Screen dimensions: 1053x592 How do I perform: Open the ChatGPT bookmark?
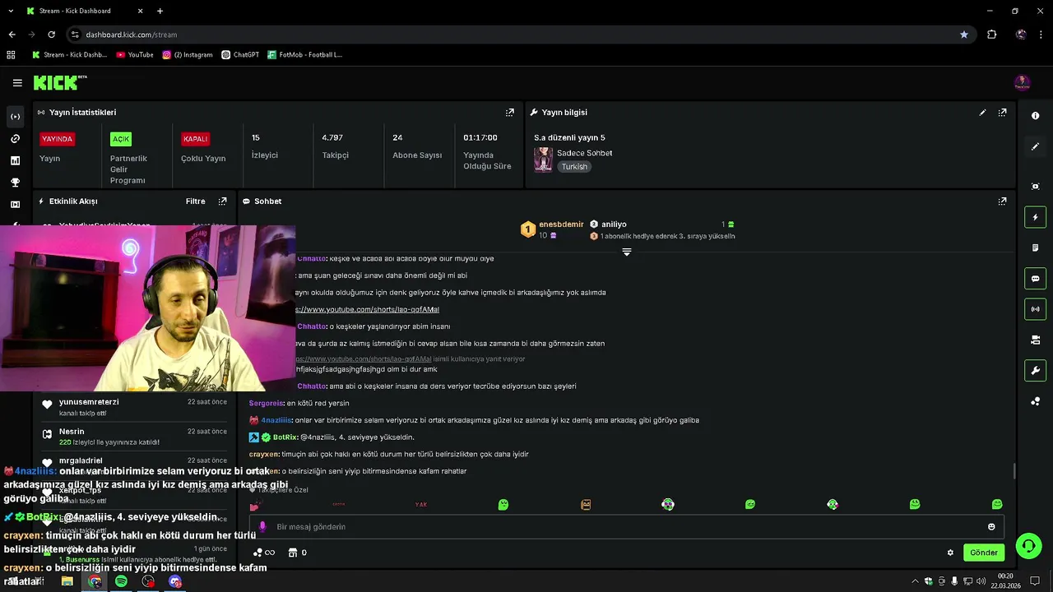(240, 55)
